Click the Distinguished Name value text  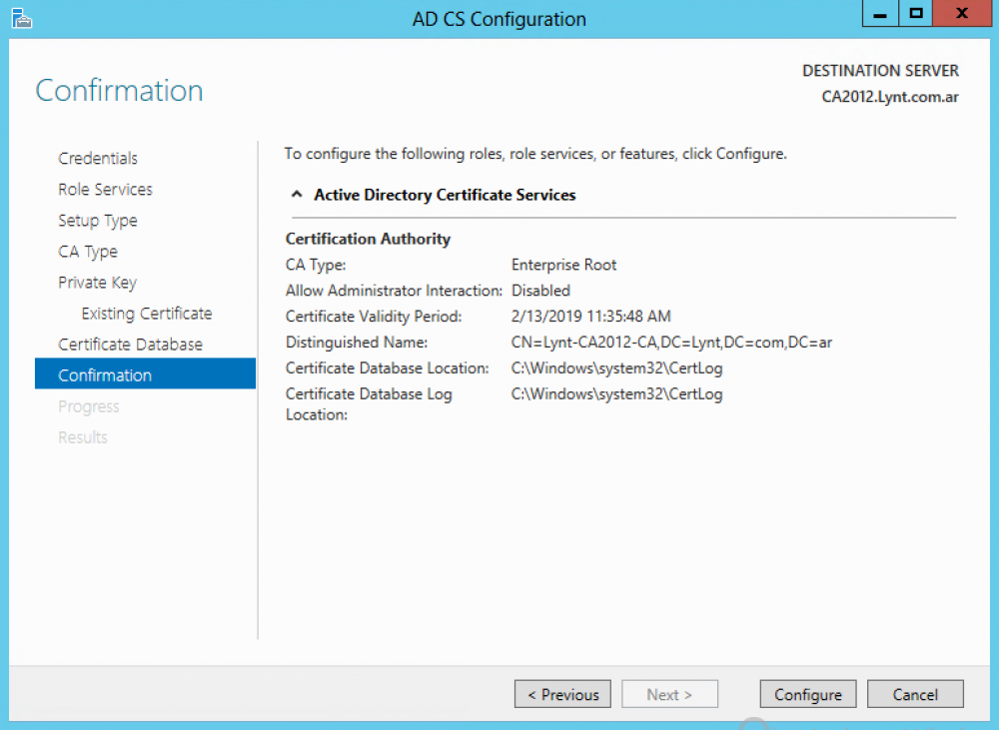pyautogui.click(x=671, y=343)
